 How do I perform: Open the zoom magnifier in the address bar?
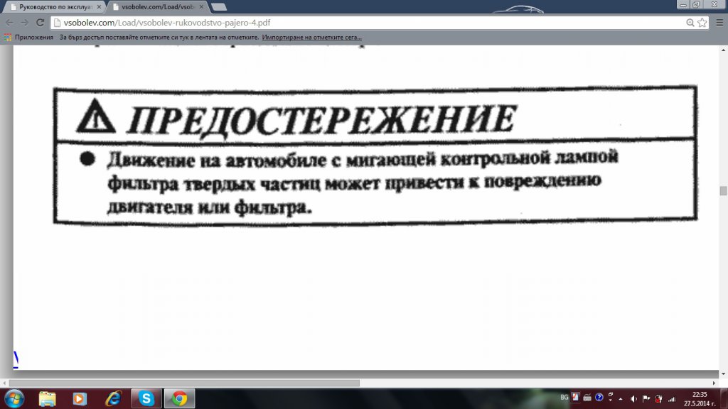tap(690, 23)
